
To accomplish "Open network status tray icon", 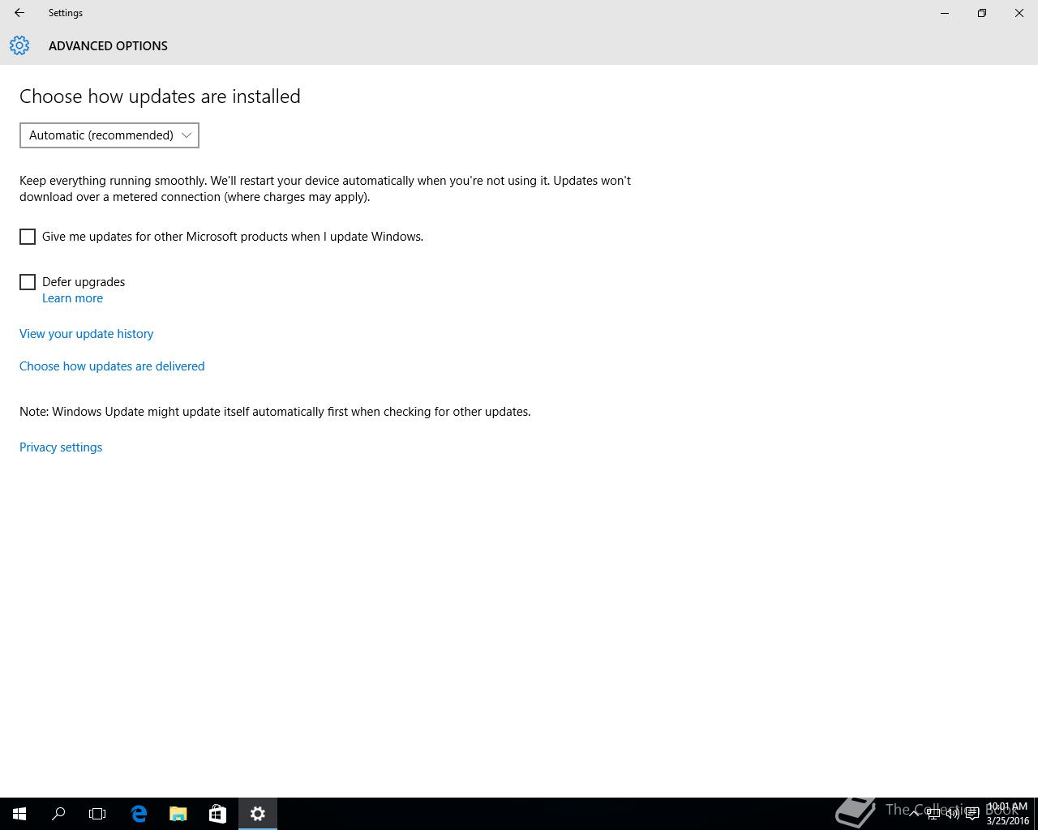I will (x=933, y=814).
